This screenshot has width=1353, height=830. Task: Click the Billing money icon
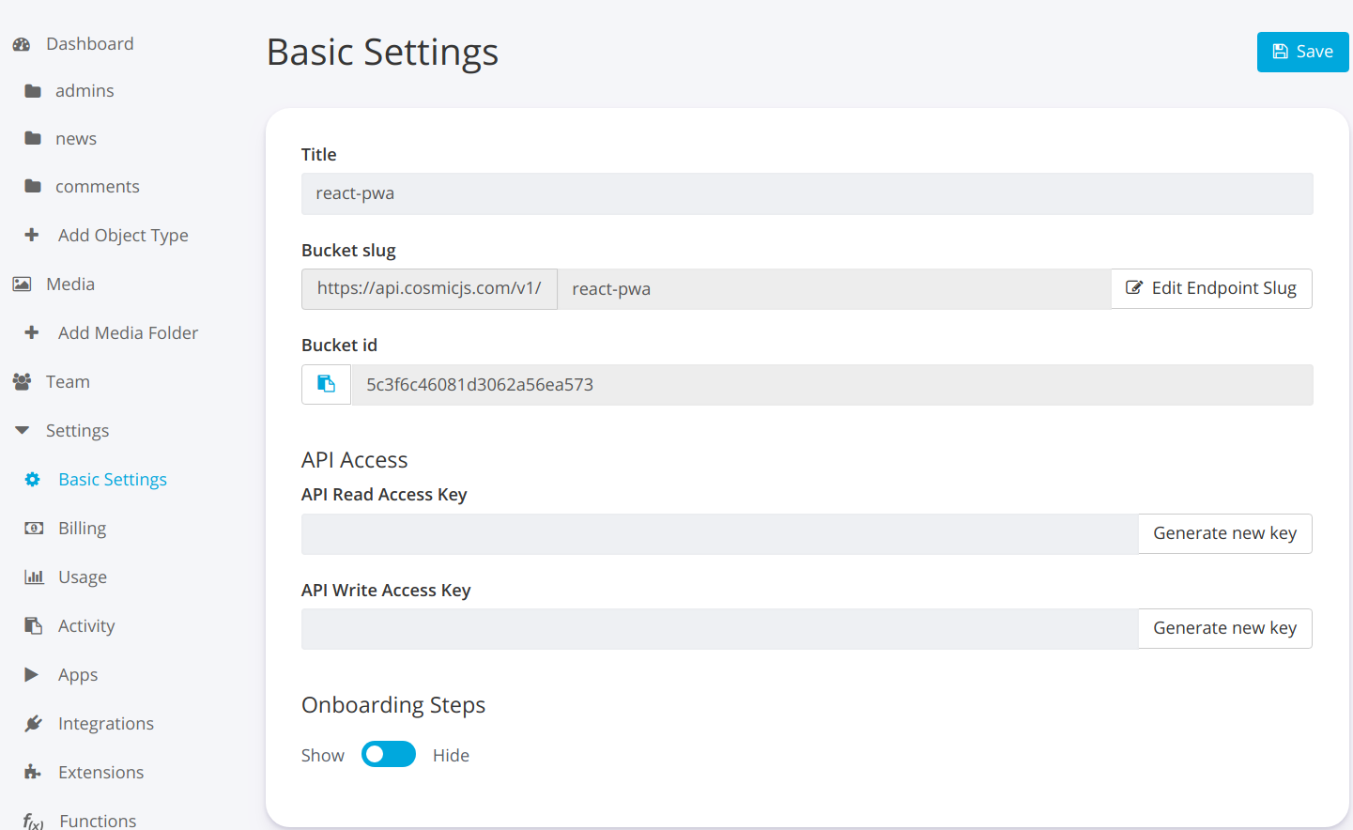34,529
